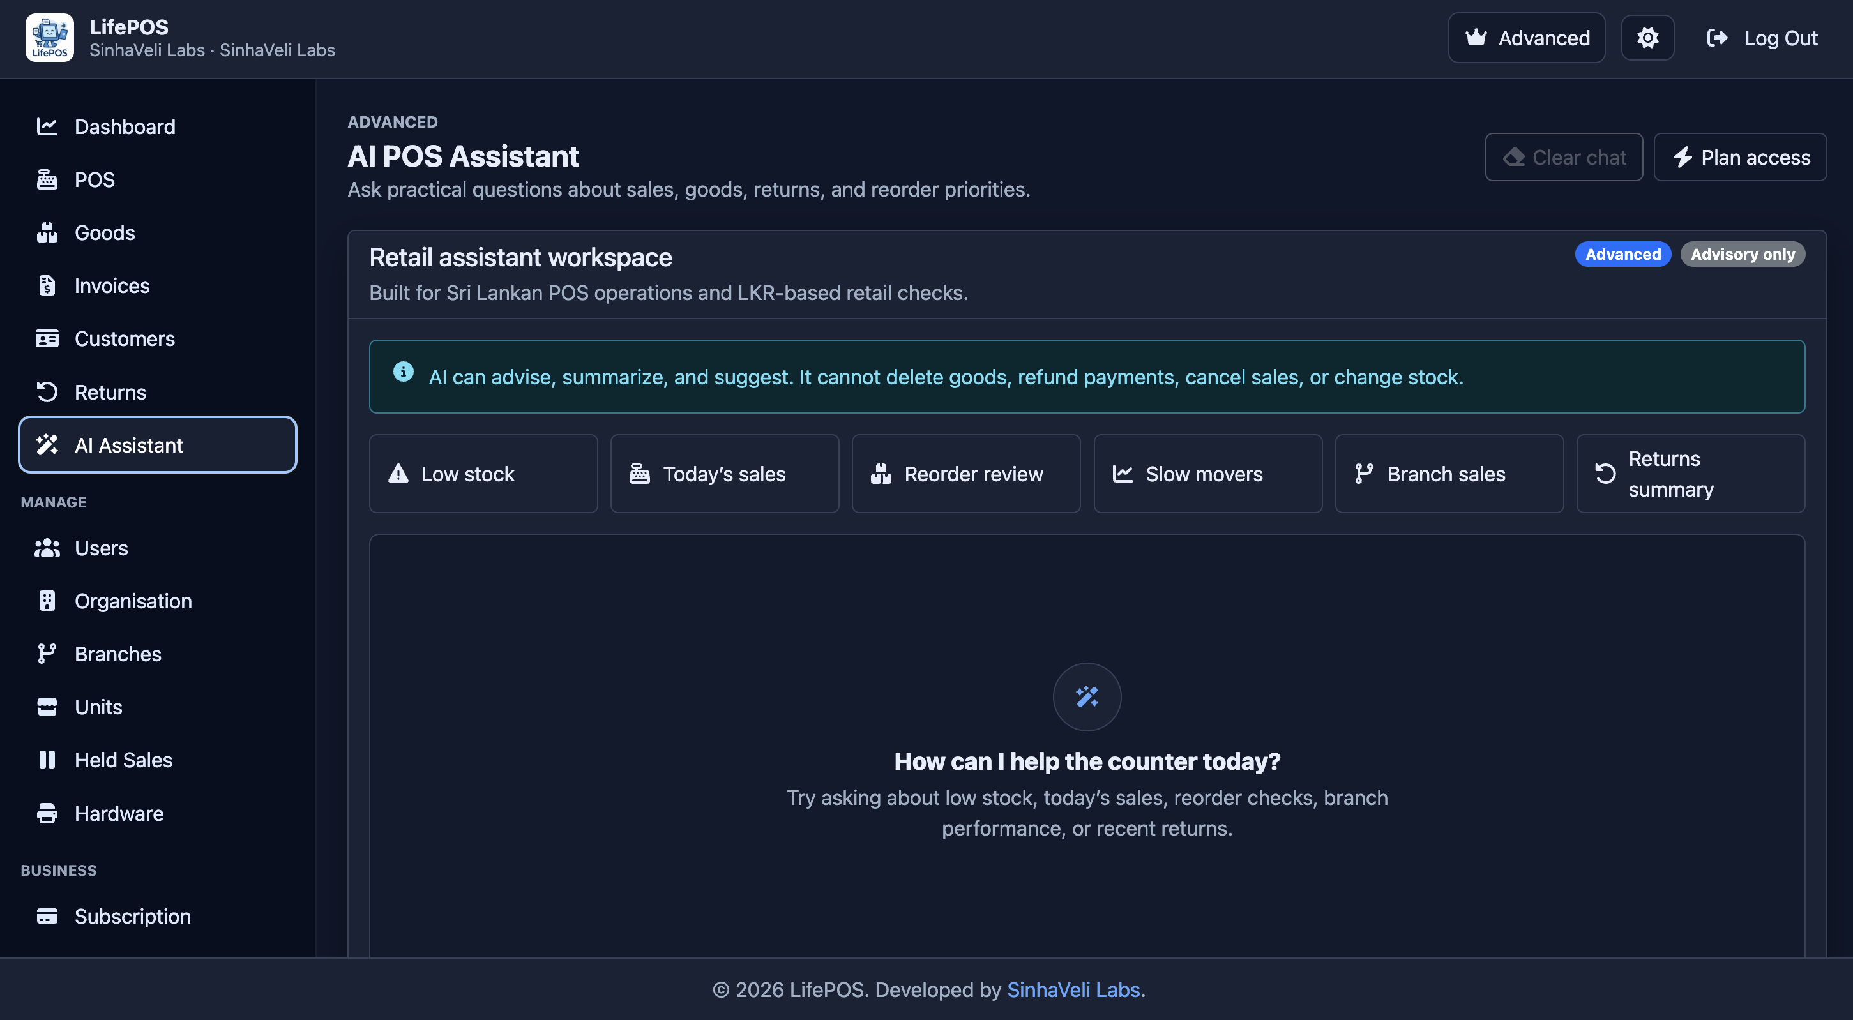Click the lightning bolt icon on Plan access
Image resolution: width=1853 pixels, height=1020 pixels.
(1683, 157)
